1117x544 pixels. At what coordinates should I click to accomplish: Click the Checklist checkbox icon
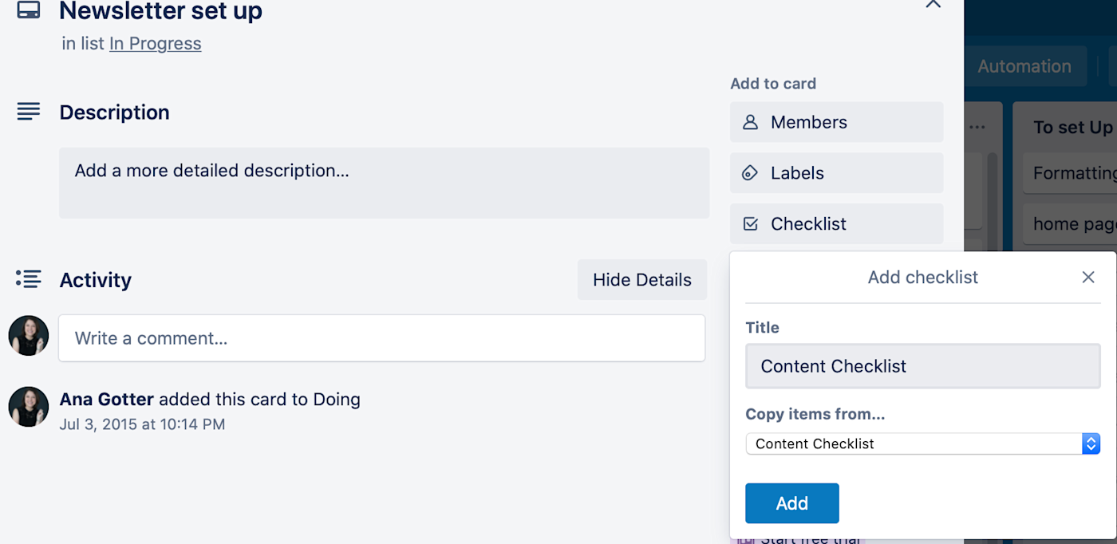(750, 224)
